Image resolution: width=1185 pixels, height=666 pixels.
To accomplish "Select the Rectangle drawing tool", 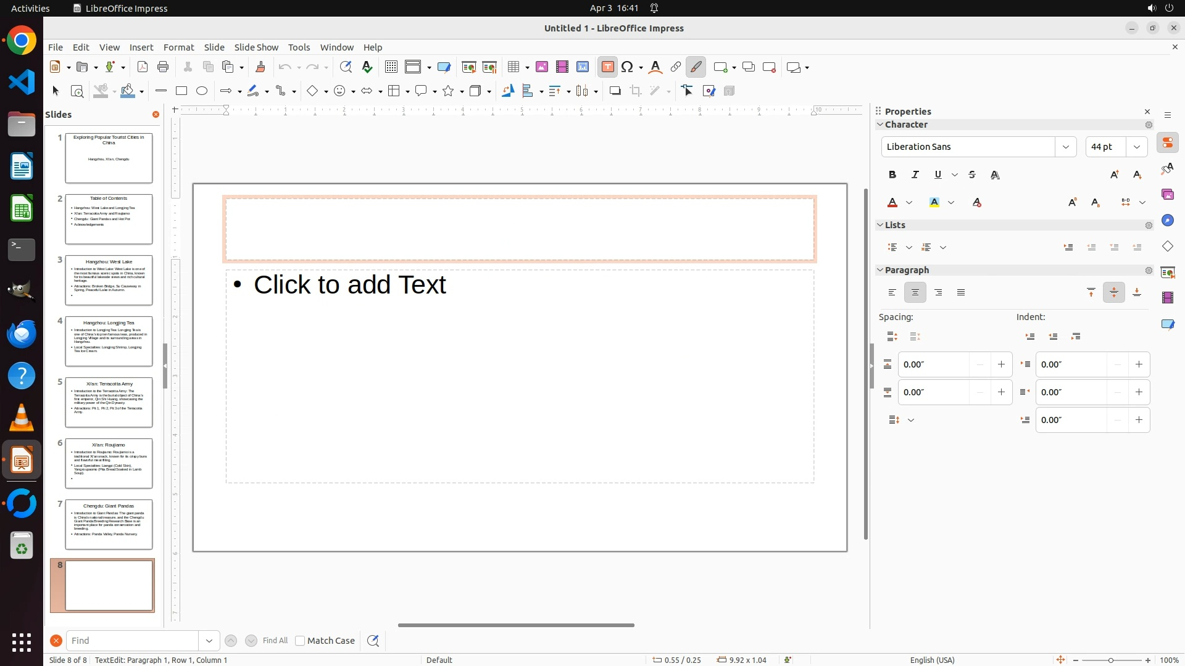I will point(181,91).
